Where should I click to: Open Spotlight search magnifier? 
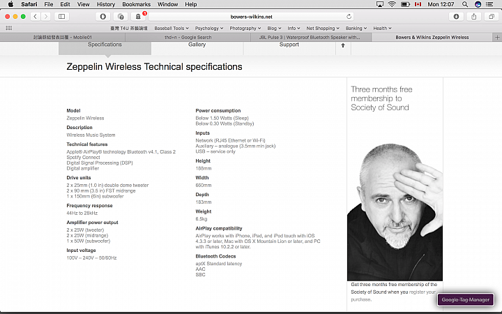(x=465, y=4)
